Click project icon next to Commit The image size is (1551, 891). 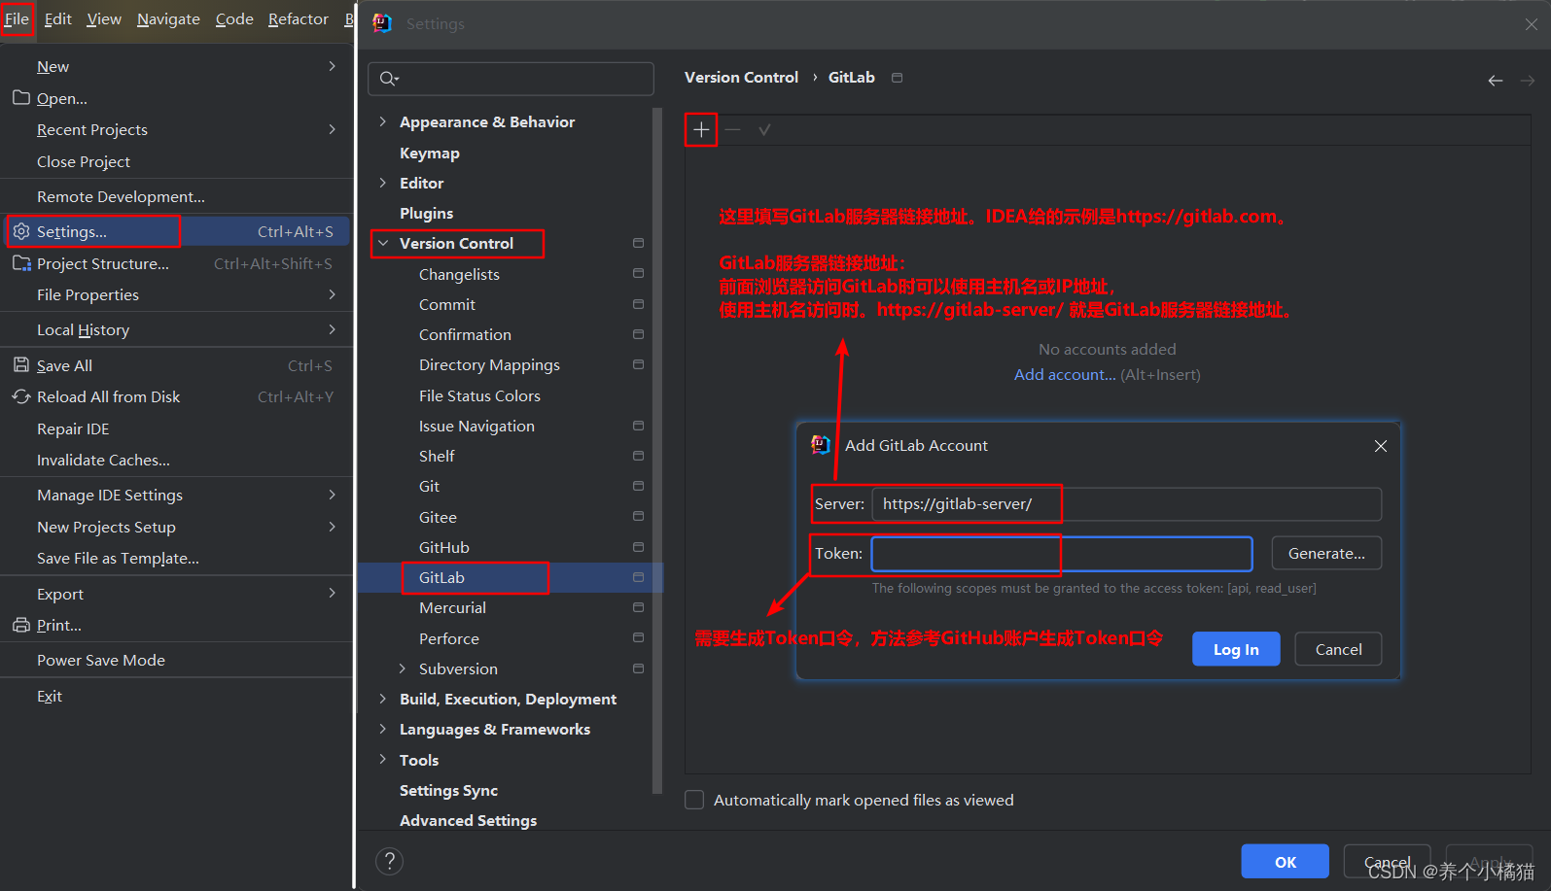[638, 304]
